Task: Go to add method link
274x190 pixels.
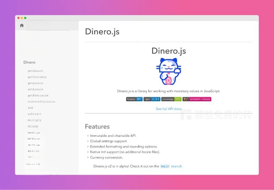Action: (x=30, y=108)
